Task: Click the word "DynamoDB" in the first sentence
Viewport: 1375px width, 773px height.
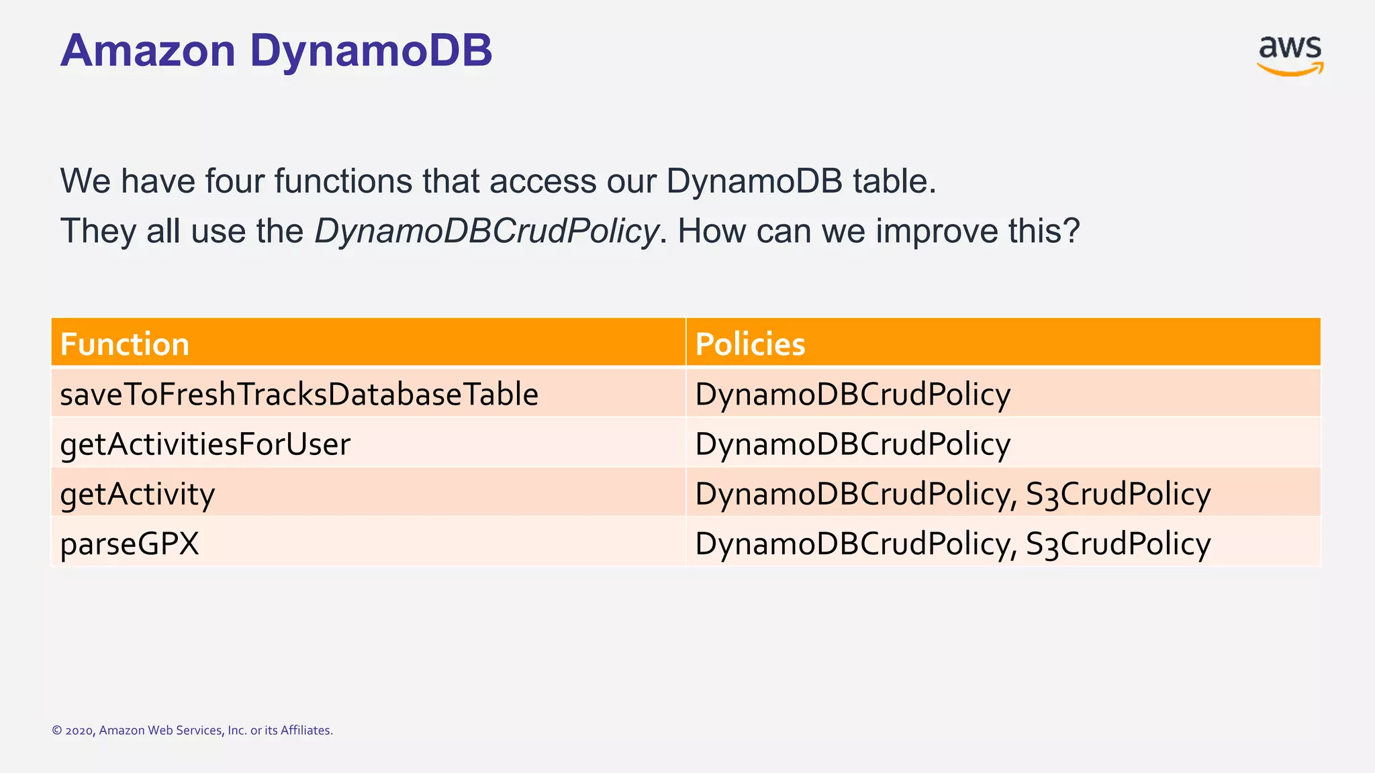Action: click(x=754, y=181)
